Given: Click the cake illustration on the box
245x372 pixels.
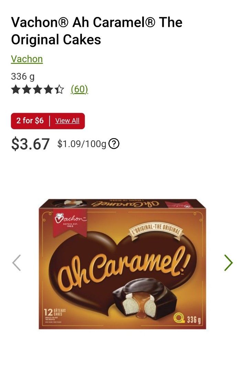Looking at the screenshot, I should pos(145,298).
